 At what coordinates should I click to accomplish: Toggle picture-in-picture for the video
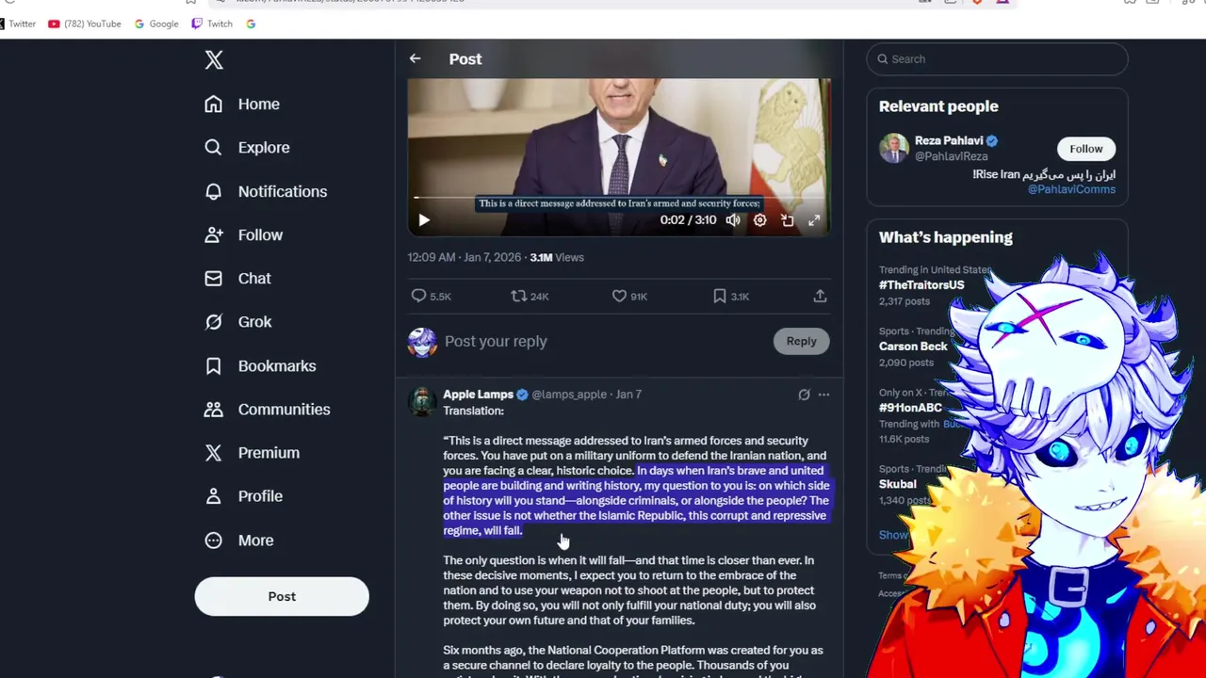[x=788, y=220]
